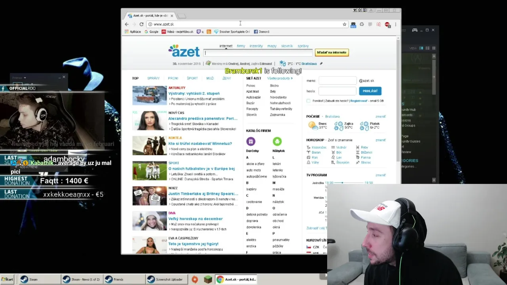Image resolution: width=507 pixels, height=285 pixels.
Task: Switch to the Steam taskbar window
Action: pos(40,279)
